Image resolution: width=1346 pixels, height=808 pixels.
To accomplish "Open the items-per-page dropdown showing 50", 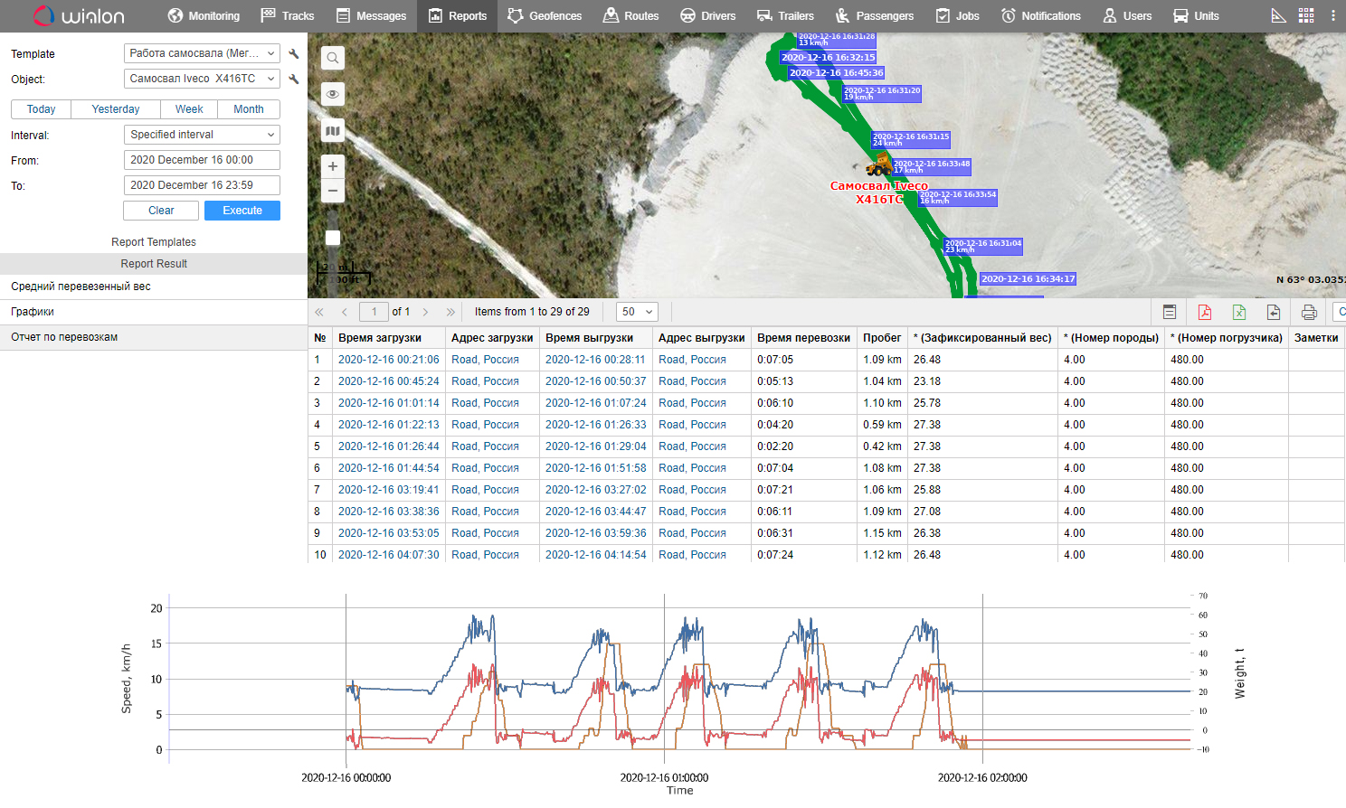I will [x=637, y=312].
